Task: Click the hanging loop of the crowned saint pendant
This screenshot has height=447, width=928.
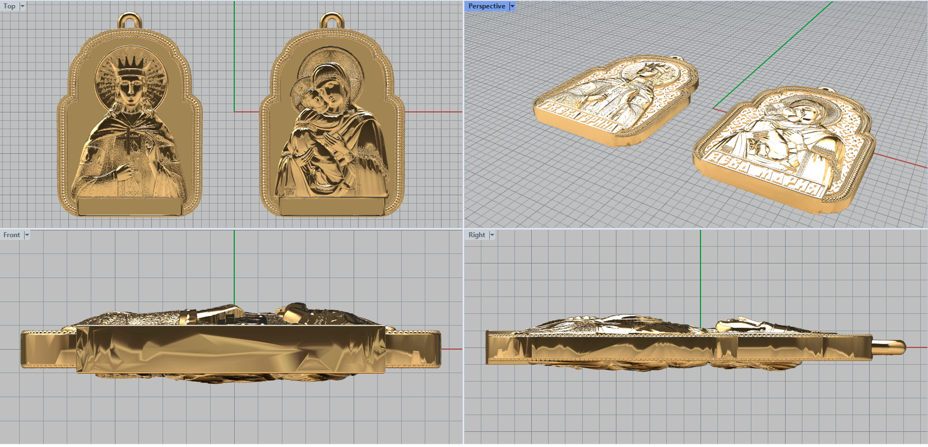Action: coord(129,21)
